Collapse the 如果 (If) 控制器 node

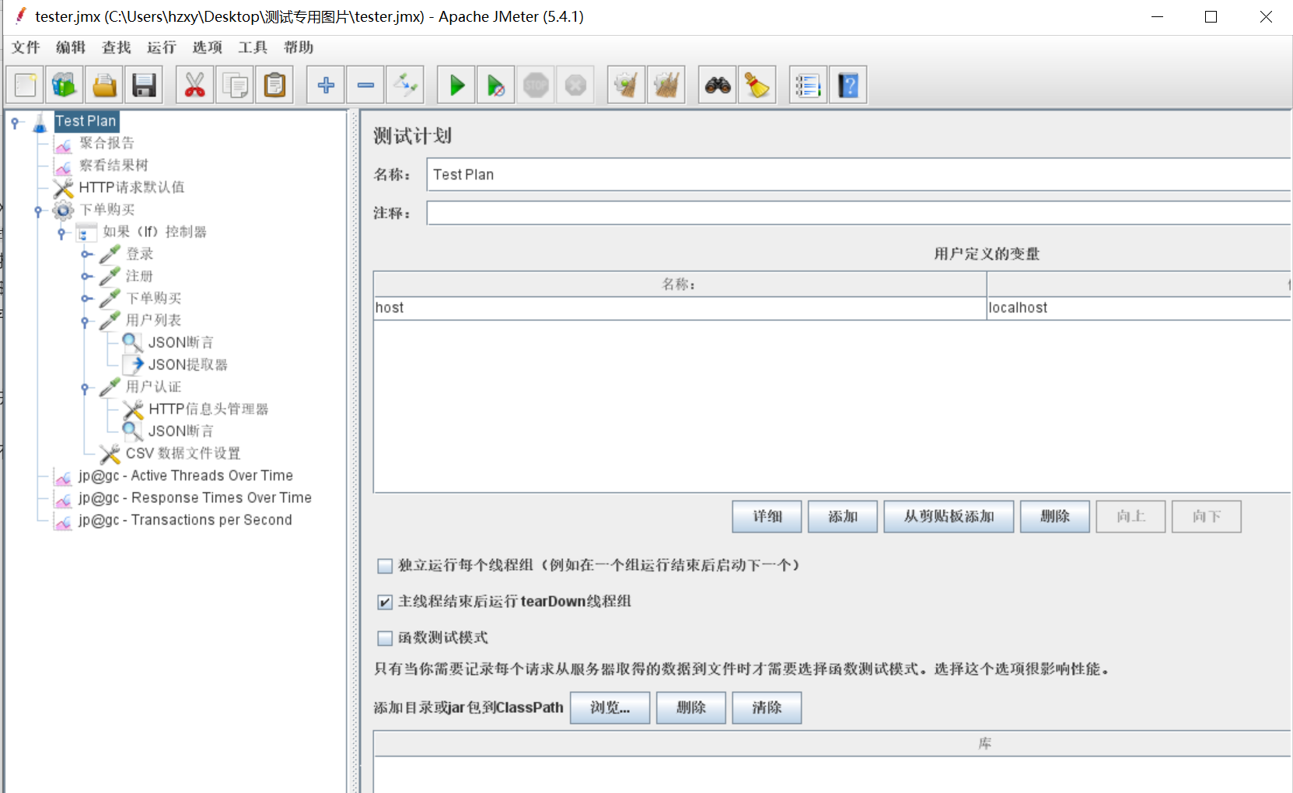62,232
